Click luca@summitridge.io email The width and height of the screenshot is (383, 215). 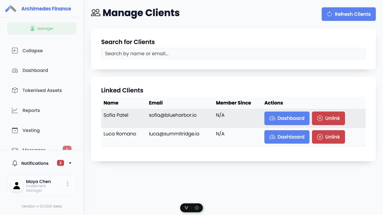click(174, 134)
